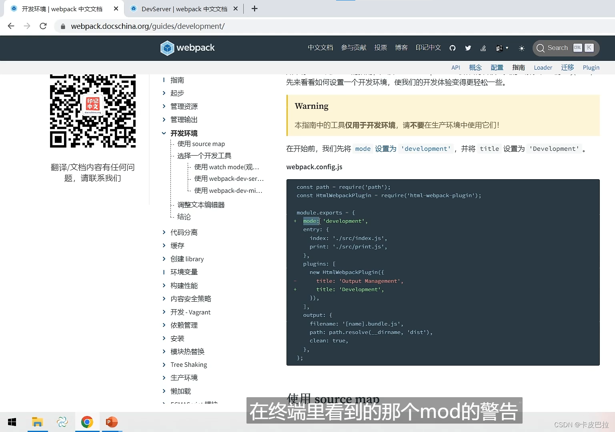
Task: Jump to 选择一个开发工具 sidebar item
Action: [204, 156]
